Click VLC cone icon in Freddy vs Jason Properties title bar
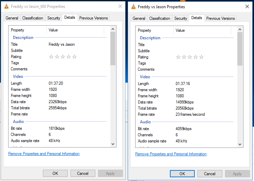 133,7
